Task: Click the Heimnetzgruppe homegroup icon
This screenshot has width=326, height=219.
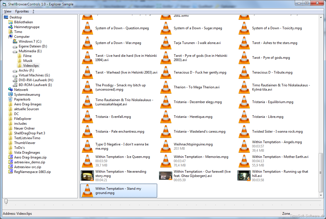Action: pos(11,27)
